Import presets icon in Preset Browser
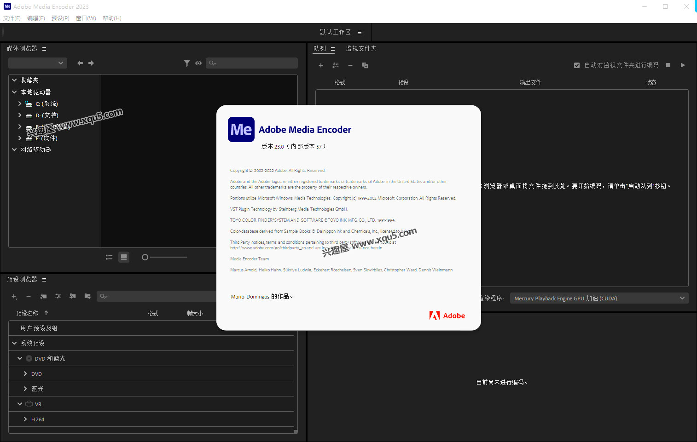This screenshot has height=442, width=697. pyautogui.click(x=73, y=297)
